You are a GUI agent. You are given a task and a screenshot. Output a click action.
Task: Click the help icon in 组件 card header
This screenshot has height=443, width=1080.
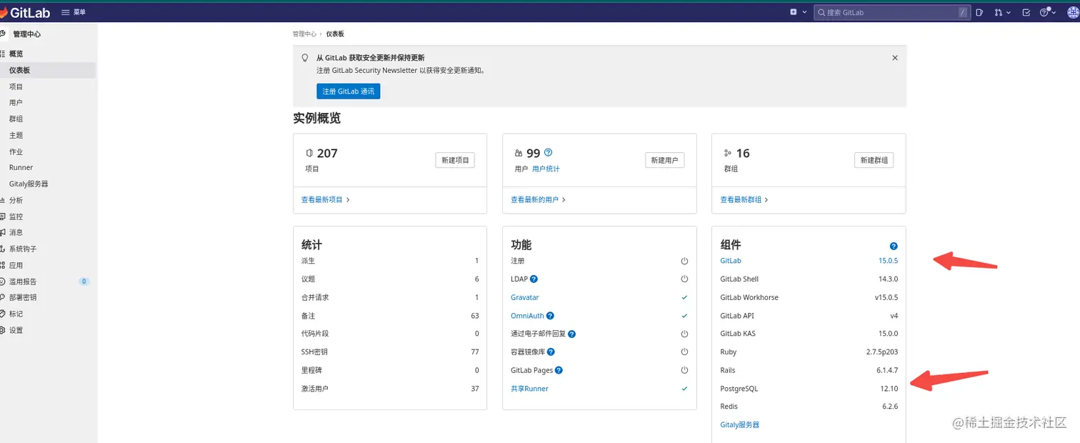click(894, 246)
